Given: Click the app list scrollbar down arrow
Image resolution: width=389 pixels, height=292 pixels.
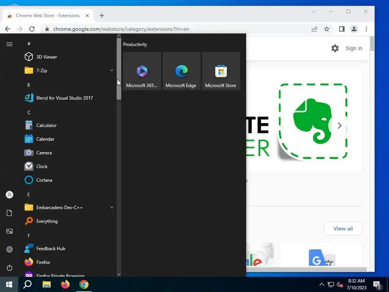Looking at the screenshot, I should (119, 275).
